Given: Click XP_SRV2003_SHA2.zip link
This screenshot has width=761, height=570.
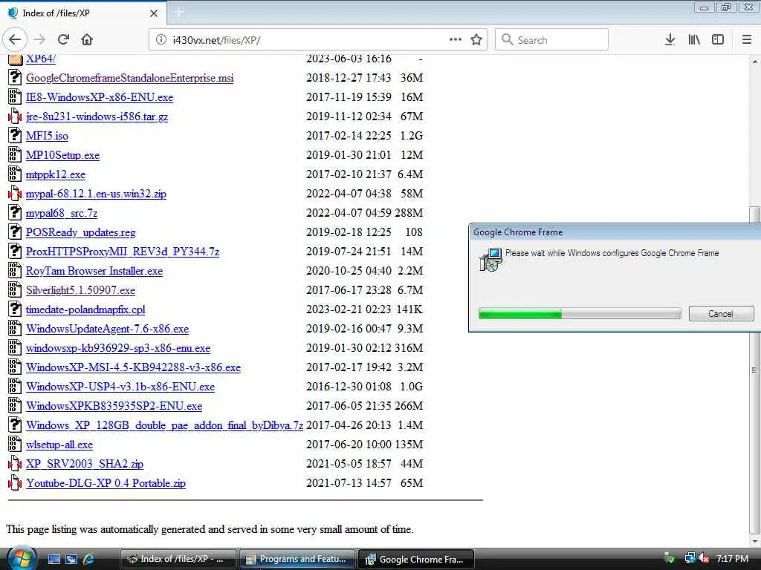Looking at the screenshot, I should [x=85, y=465].
